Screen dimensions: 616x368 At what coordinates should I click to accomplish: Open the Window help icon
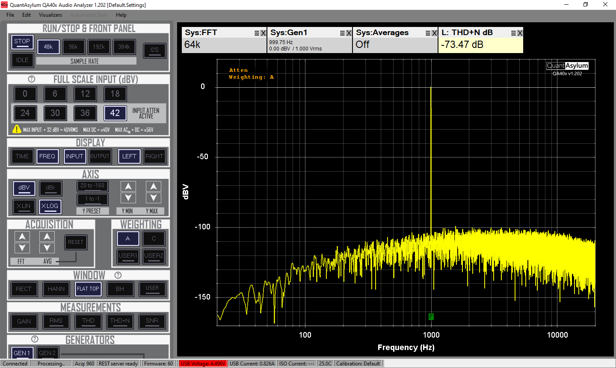click(118, 275)
